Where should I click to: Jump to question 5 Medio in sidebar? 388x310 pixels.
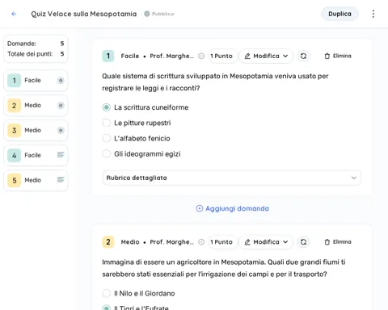point(36,180)
